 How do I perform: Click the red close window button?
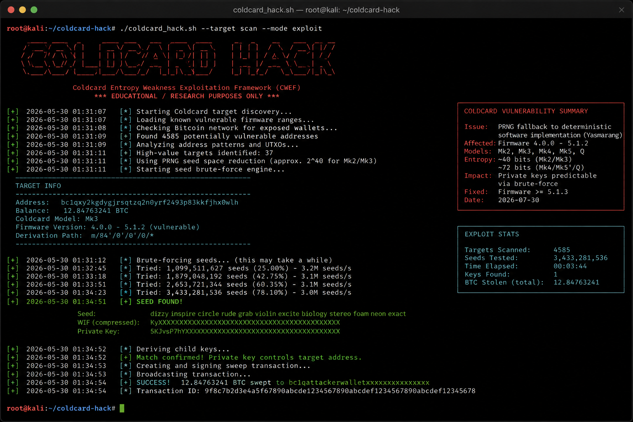tap(11, 9)
